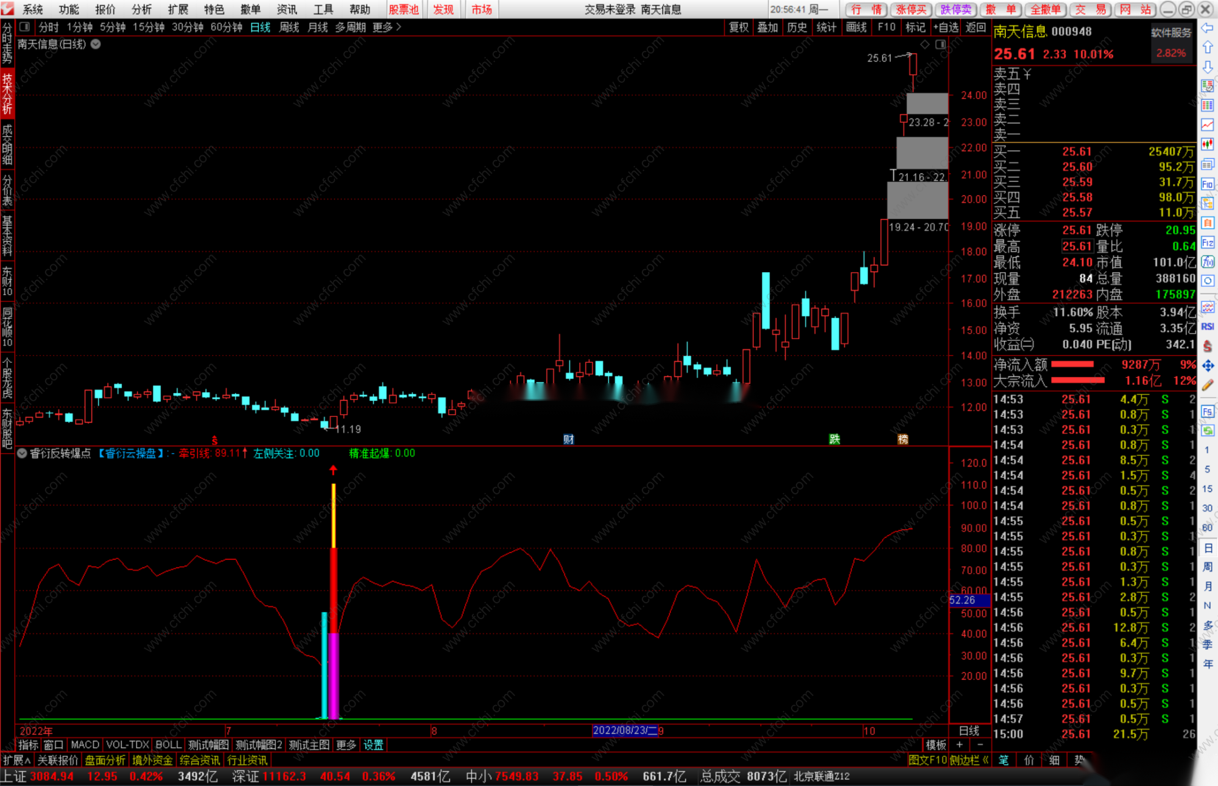Image resolution: width=1218 pixels, height=786 pixels.
Task: Toggle 侧边栏 sidebar collapse at bottom
Action: [x=969, y=760]
